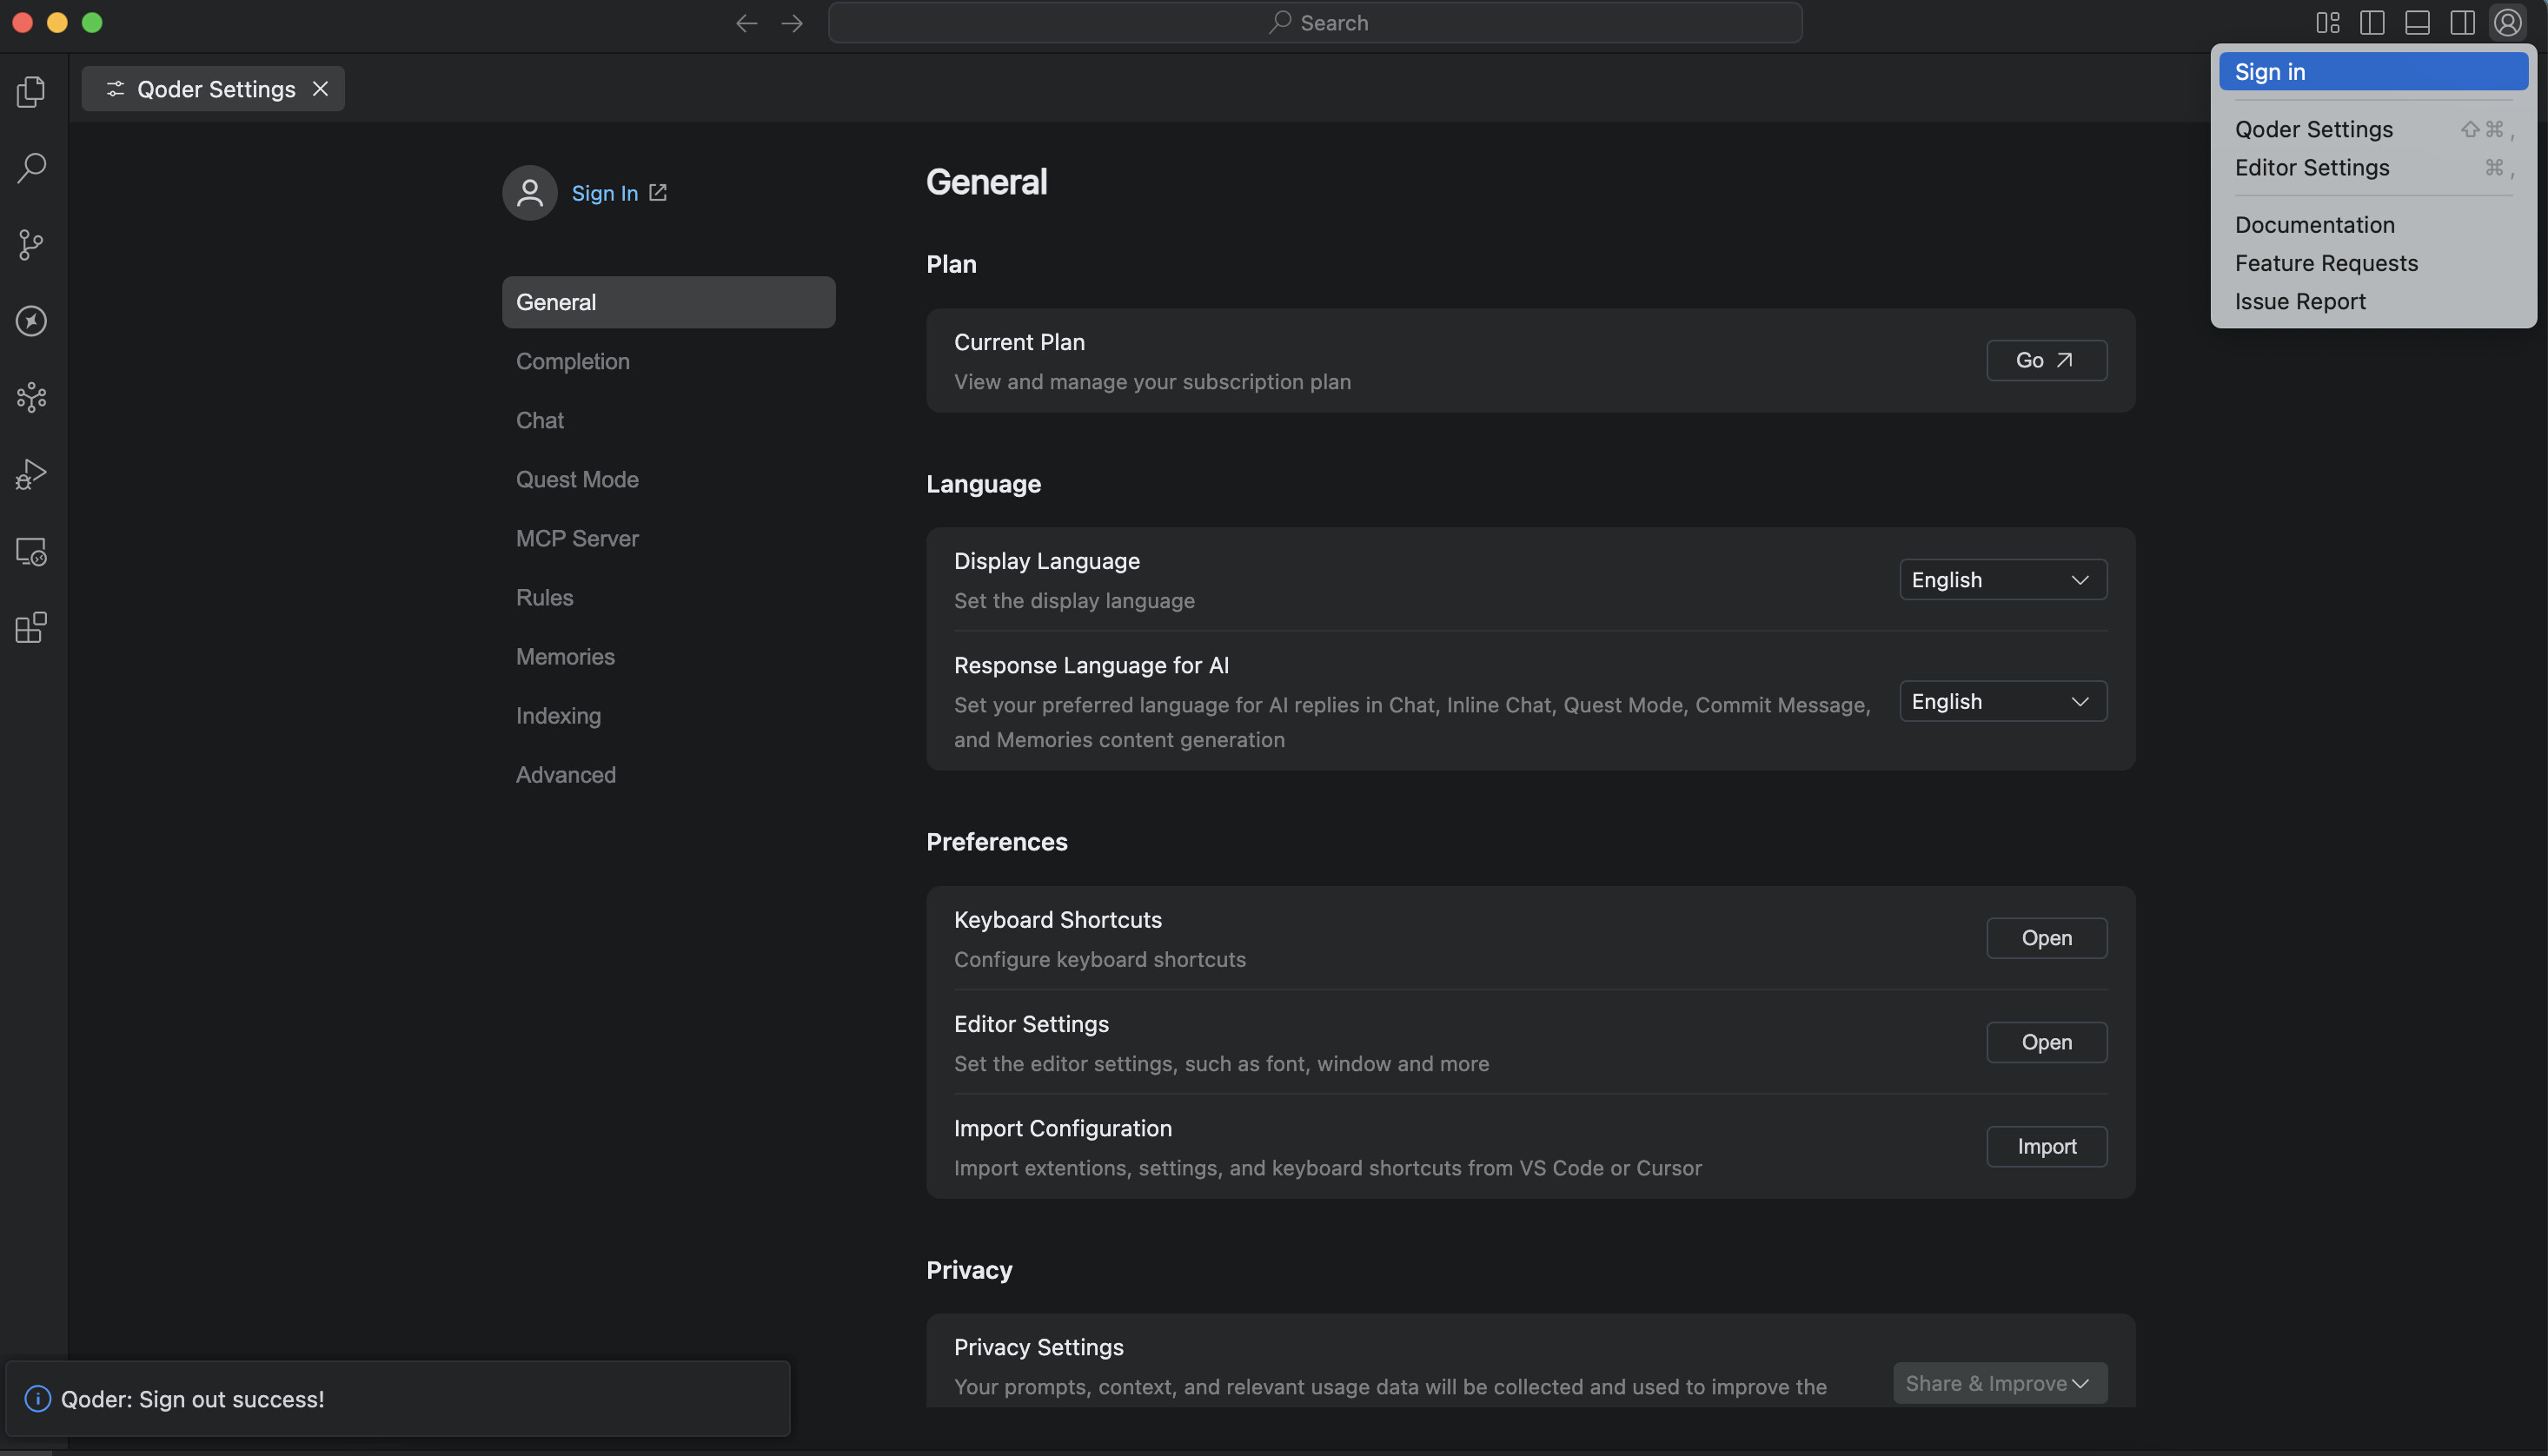
Task: Open the Quest compass icon in sidebar
Action: point(31,321)
